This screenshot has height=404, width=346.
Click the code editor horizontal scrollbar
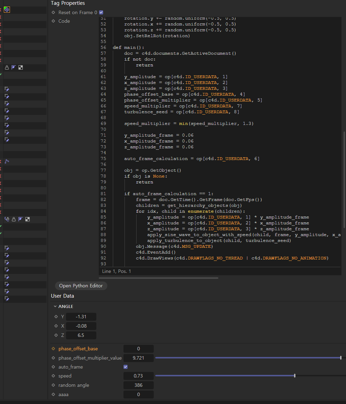(158, 278)
